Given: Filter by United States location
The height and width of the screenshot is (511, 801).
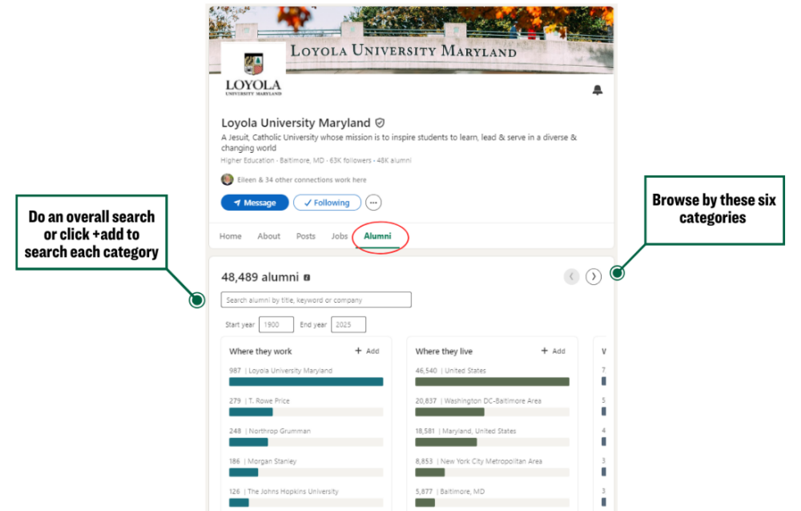Looking at the screenshot, I should tap(492, 376).
